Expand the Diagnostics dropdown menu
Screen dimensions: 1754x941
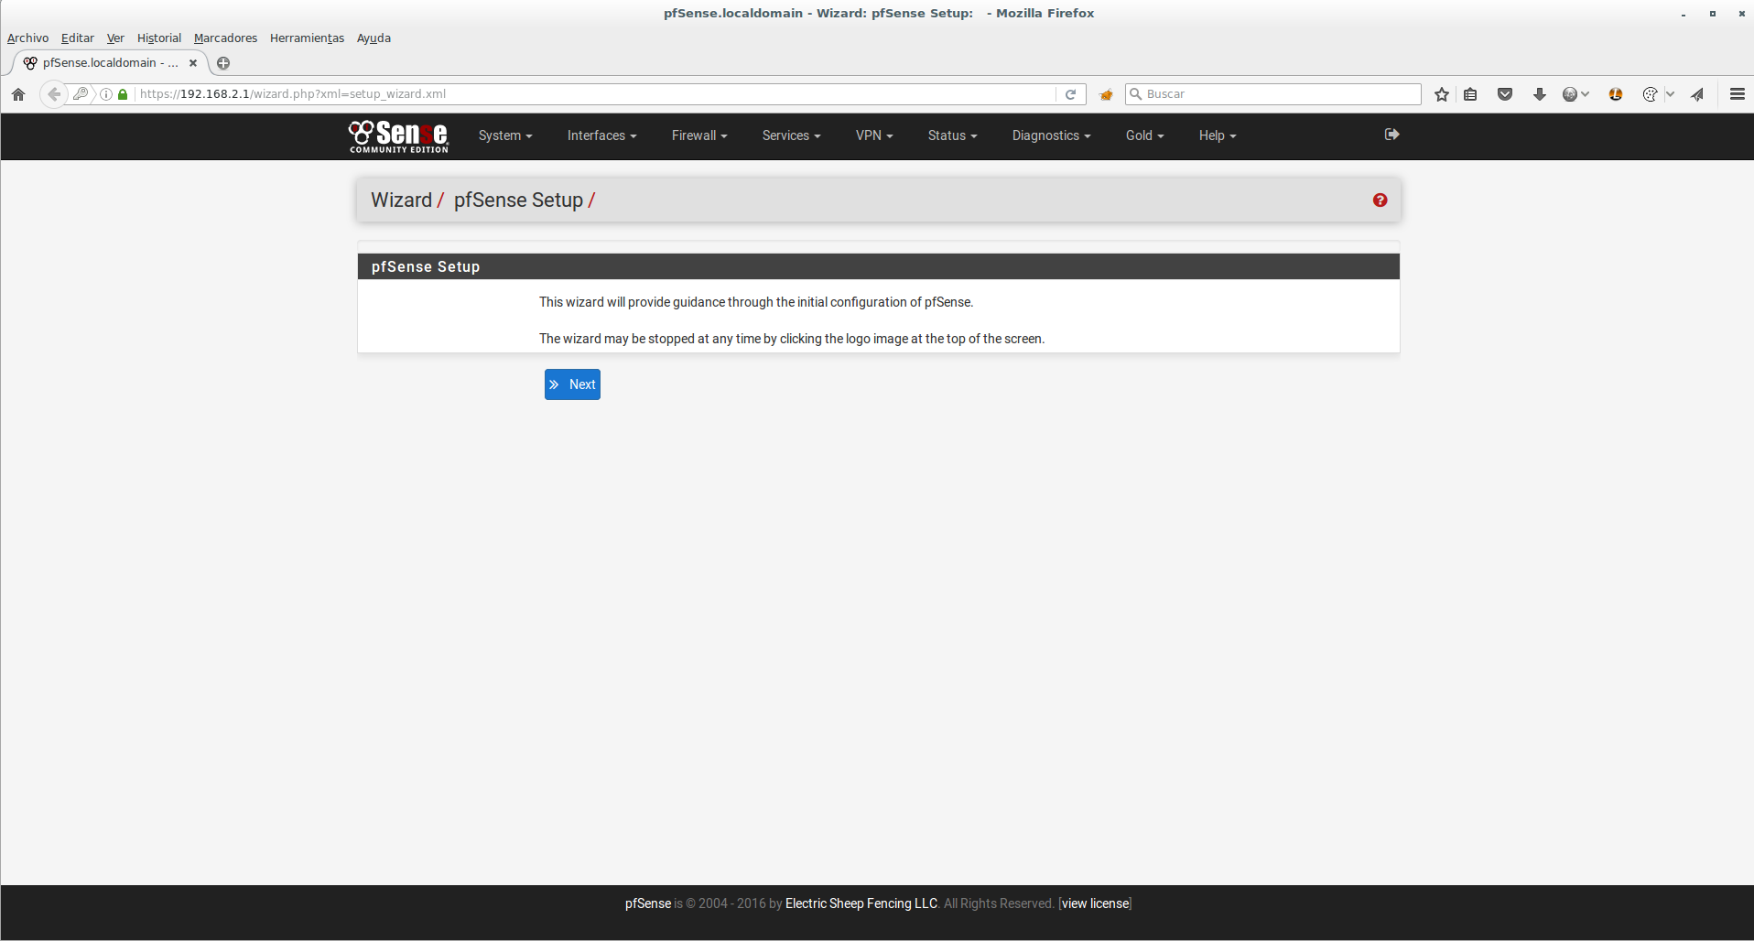click(x=1051, y=135)
